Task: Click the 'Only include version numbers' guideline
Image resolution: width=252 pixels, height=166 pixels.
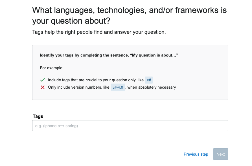Action: point(78,87)
